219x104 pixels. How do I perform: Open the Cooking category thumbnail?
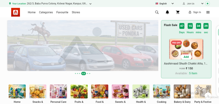tap(162, 91)
